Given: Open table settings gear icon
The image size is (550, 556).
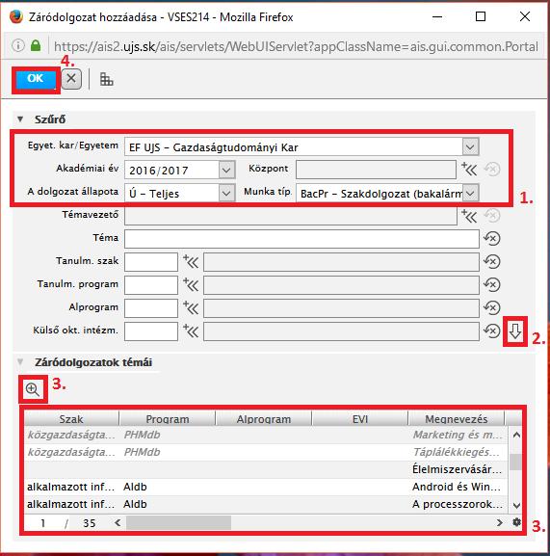Looking at the screenshot, I should coord(516,522).
